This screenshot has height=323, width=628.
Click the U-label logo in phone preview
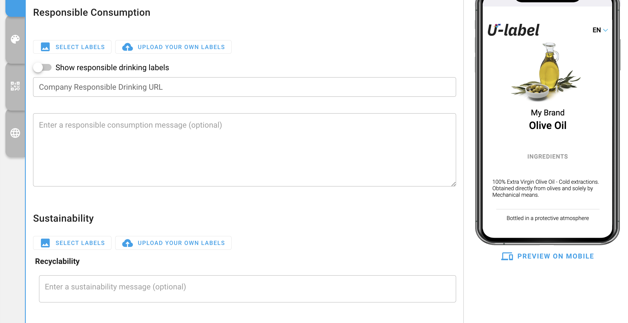[513, 30]
